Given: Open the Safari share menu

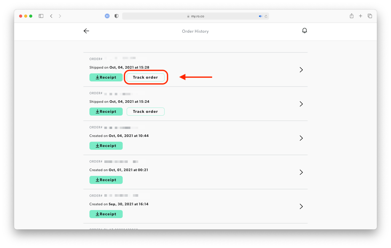Looking at the screenshot, I should (x=352, y=16).
